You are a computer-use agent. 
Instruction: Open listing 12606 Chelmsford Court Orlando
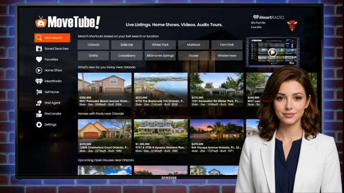(x=105, y=136)
